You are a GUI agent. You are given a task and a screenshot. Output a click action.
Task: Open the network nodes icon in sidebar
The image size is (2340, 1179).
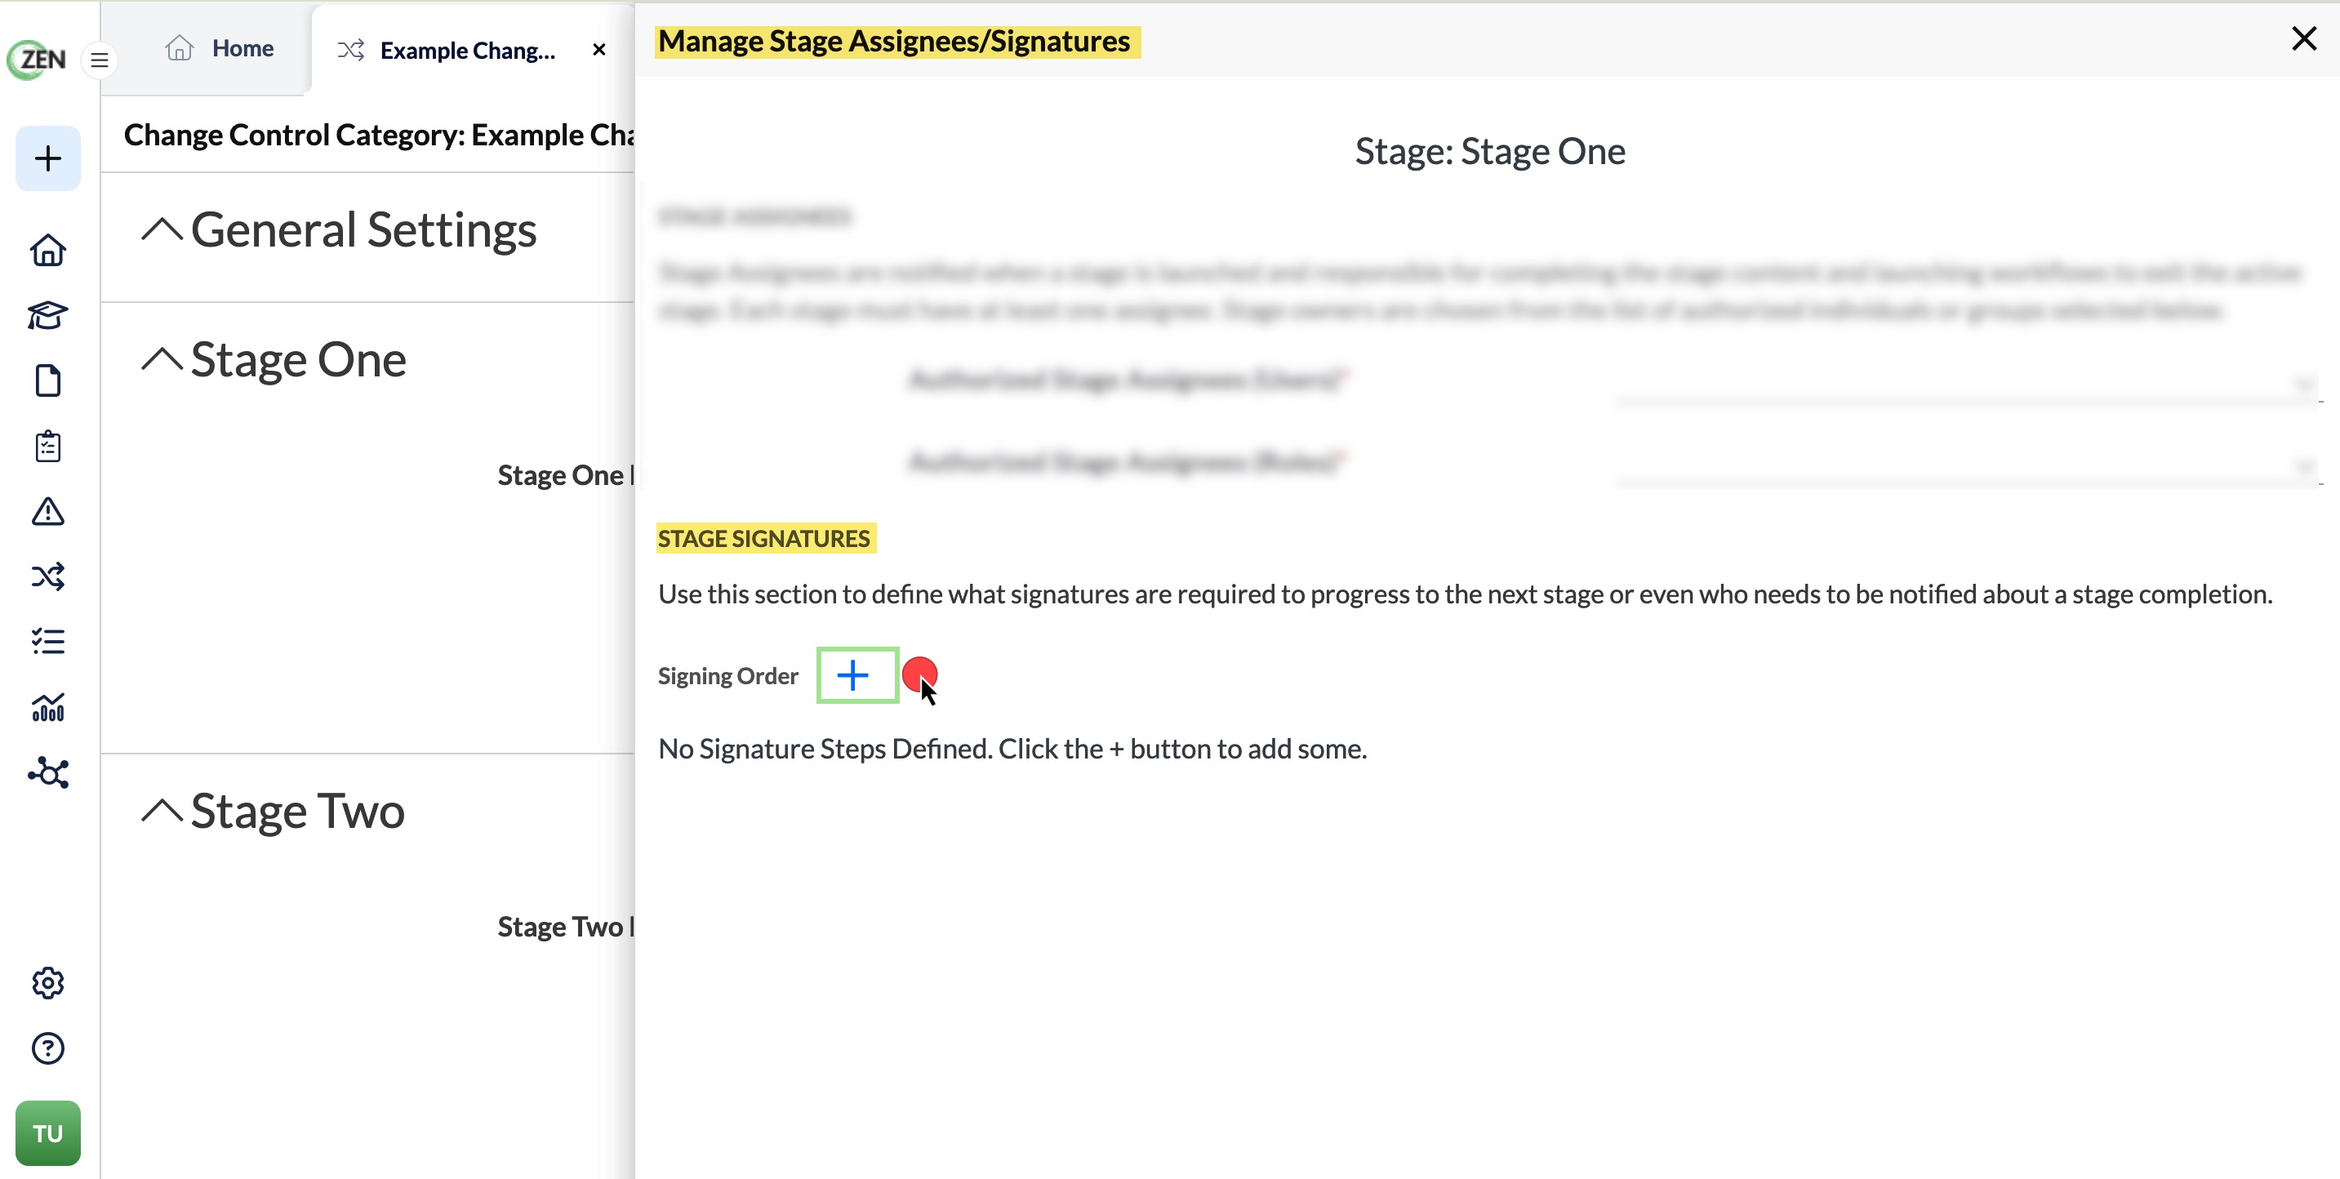(x=48, y=773)
